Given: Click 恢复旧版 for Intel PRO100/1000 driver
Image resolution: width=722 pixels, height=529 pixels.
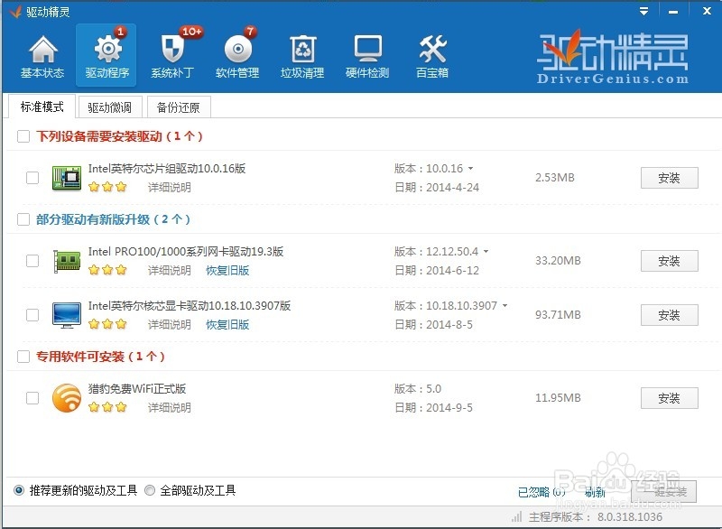Looking at the screenshot, I should [227, 270].
